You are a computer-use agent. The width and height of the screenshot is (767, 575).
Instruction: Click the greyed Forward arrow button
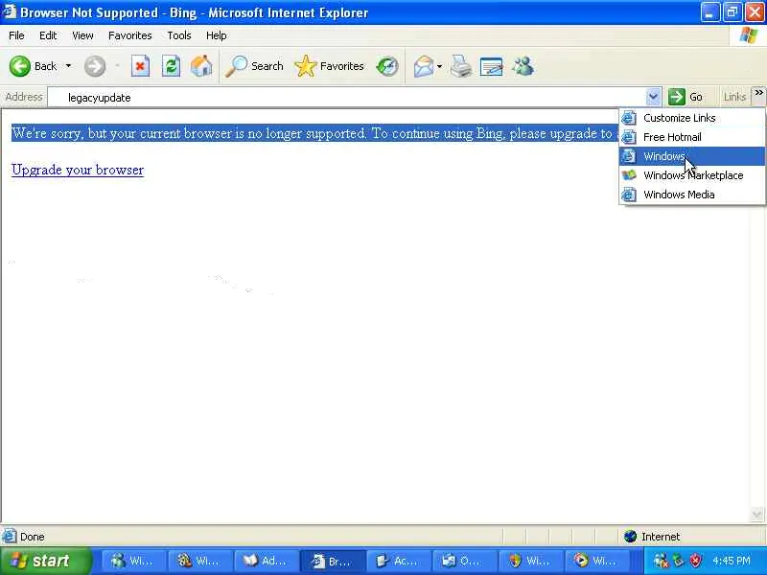[95, 66]
